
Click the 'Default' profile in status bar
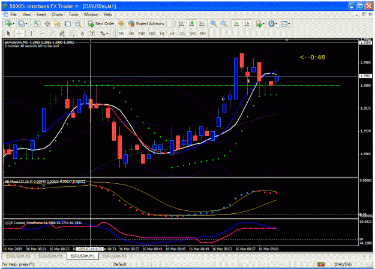click(119, 264)
